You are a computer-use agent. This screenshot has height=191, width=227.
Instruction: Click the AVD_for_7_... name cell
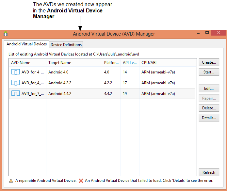click(33, 94)
